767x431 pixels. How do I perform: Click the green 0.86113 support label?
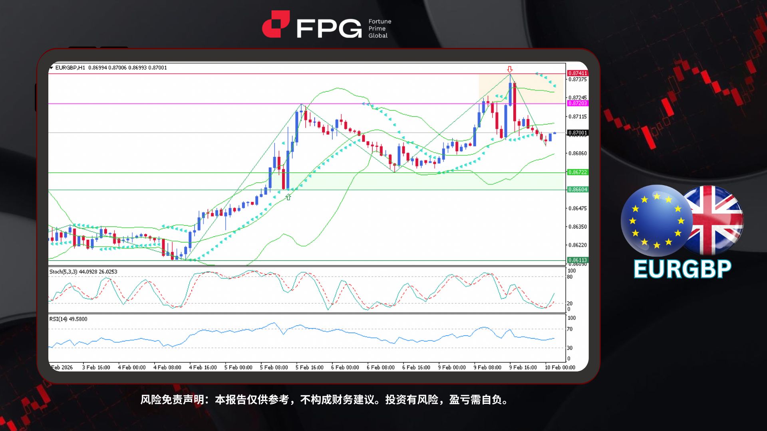pos(578,260)
